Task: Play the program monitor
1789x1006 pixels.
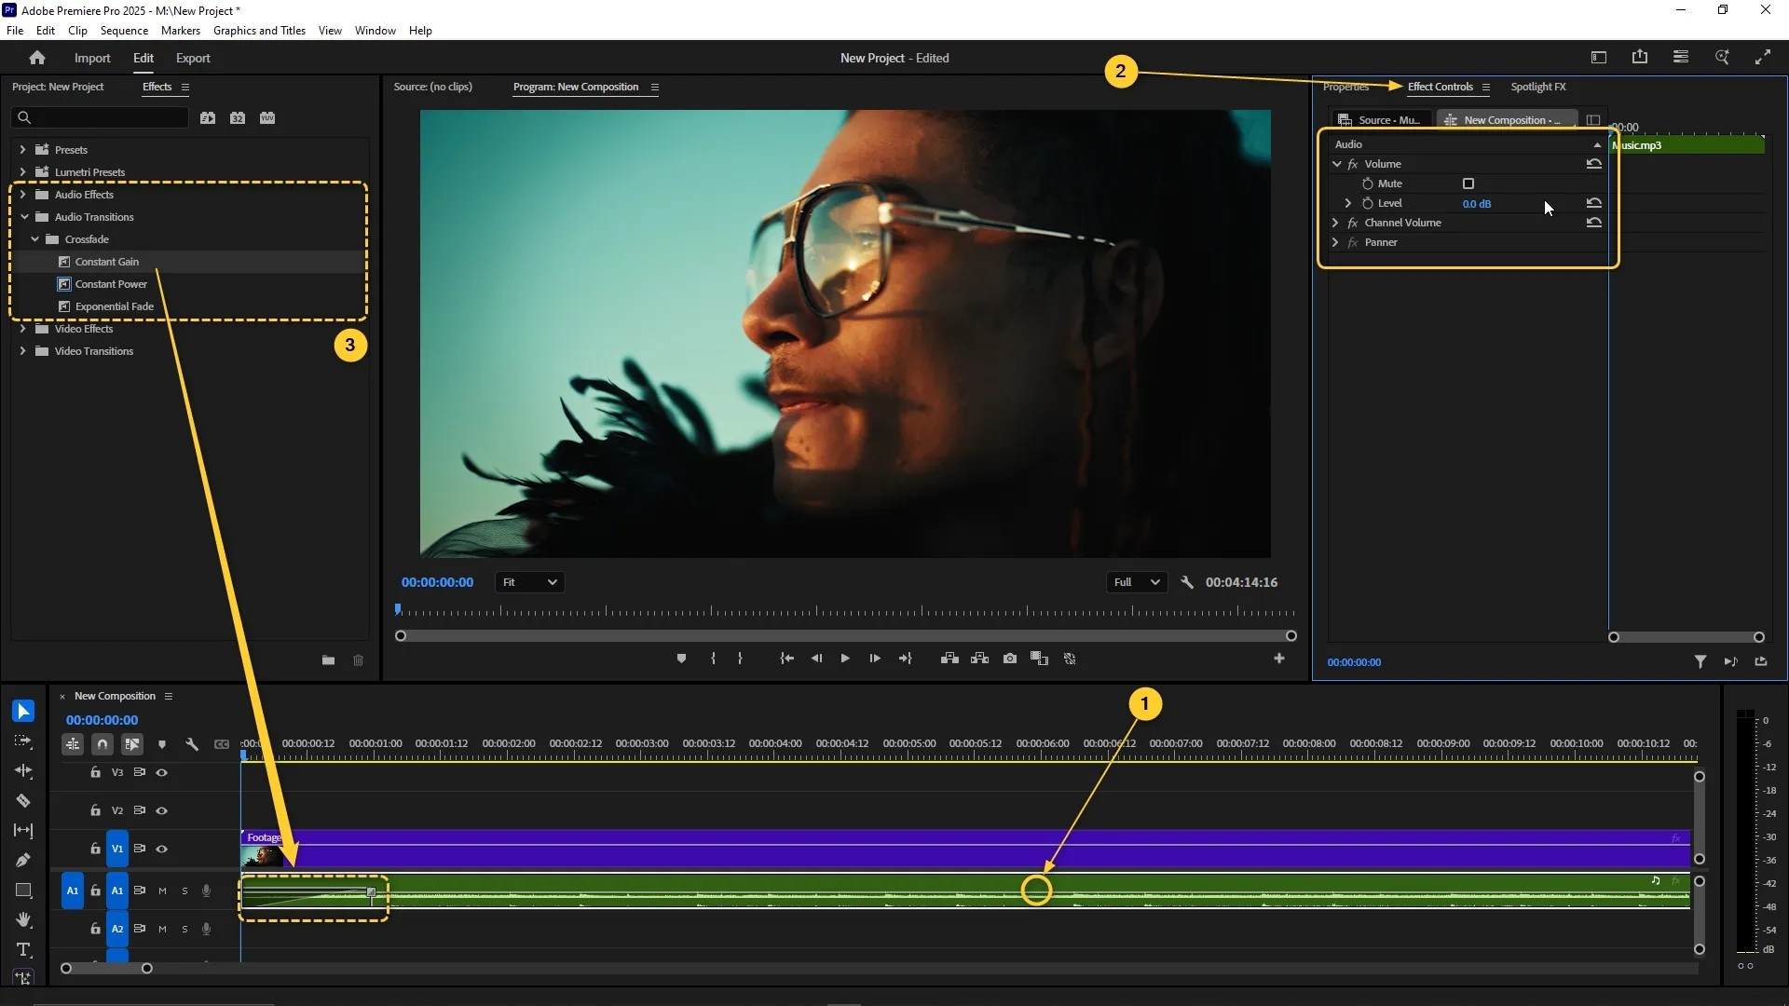Action: pyautogui.click(x=845, y=659)
